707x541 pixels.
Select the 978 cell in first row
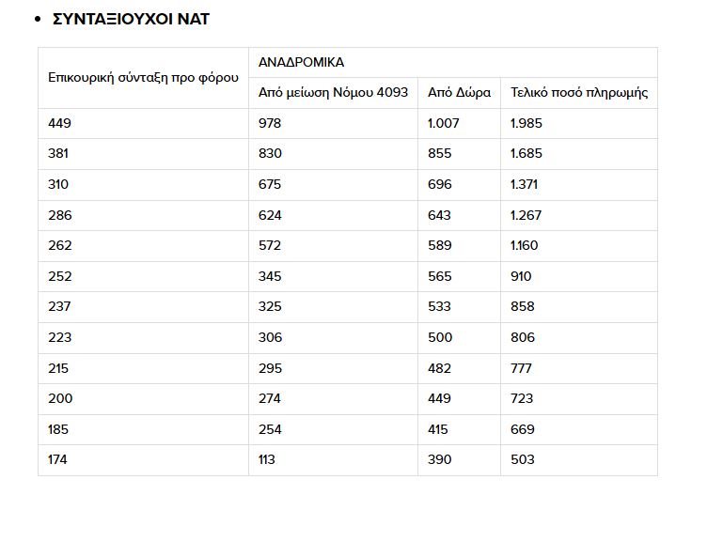(271, 123)
